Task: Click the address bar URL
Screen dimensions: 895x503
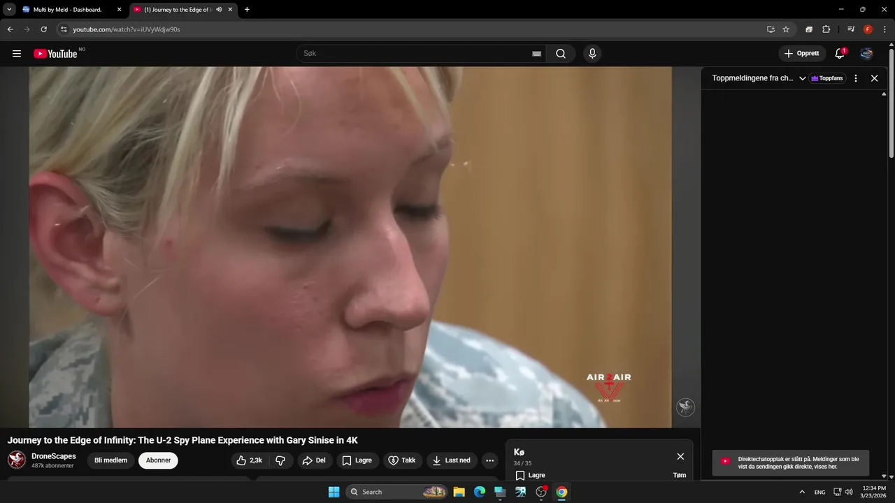Action: point(127,29)
